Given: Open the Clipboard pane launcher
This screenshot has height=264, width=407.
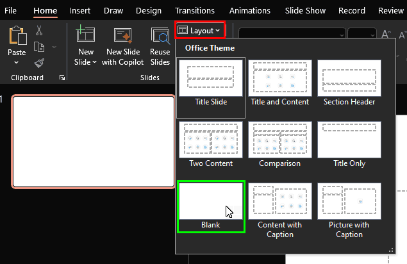Looking at the screenshot, I should (x=62, y=78).
